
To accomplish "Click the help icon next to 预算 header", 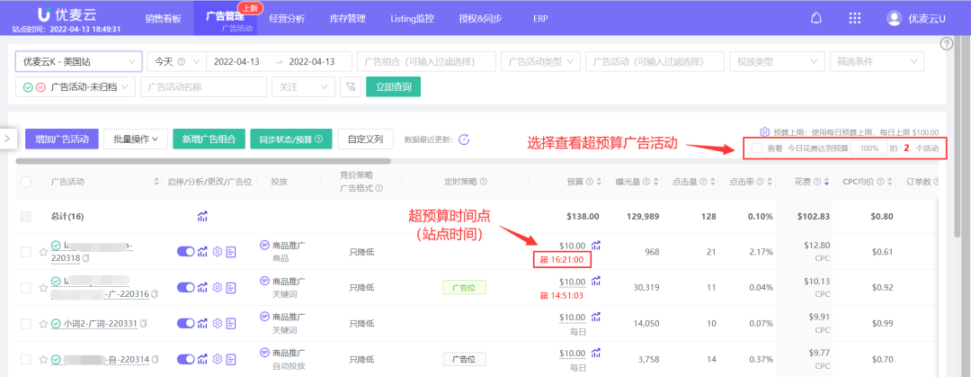I will [x=590, y=182].
